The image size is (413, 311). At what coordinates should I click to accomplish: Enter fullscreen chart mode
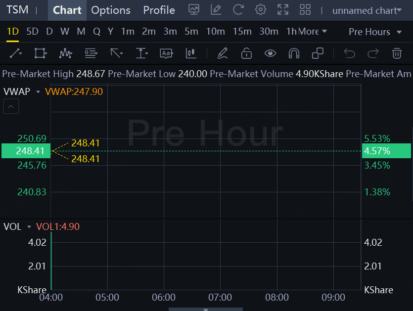tap(283, 10)
